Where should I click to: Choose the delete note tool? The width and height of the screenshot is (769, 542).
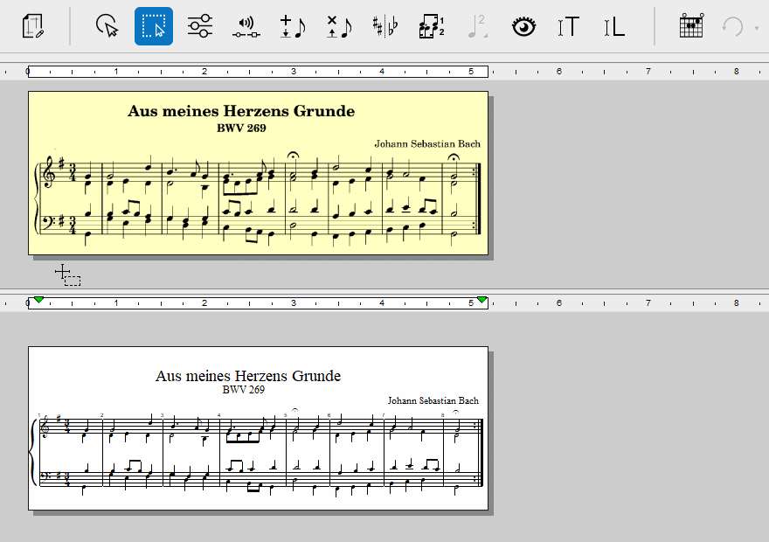(338, 26)
